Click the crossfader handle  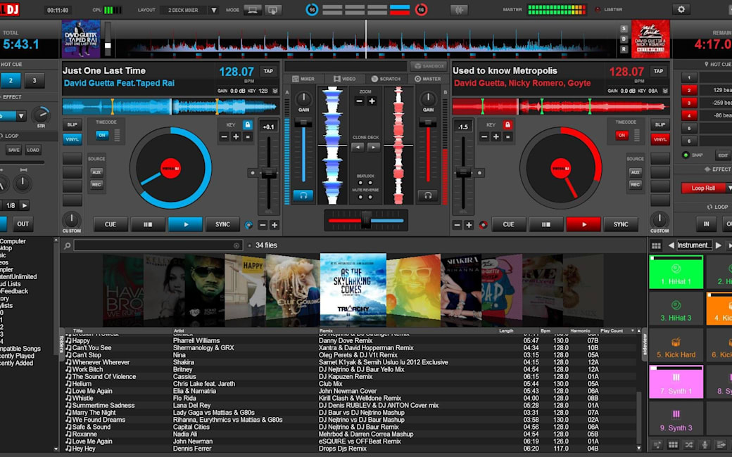367,220
